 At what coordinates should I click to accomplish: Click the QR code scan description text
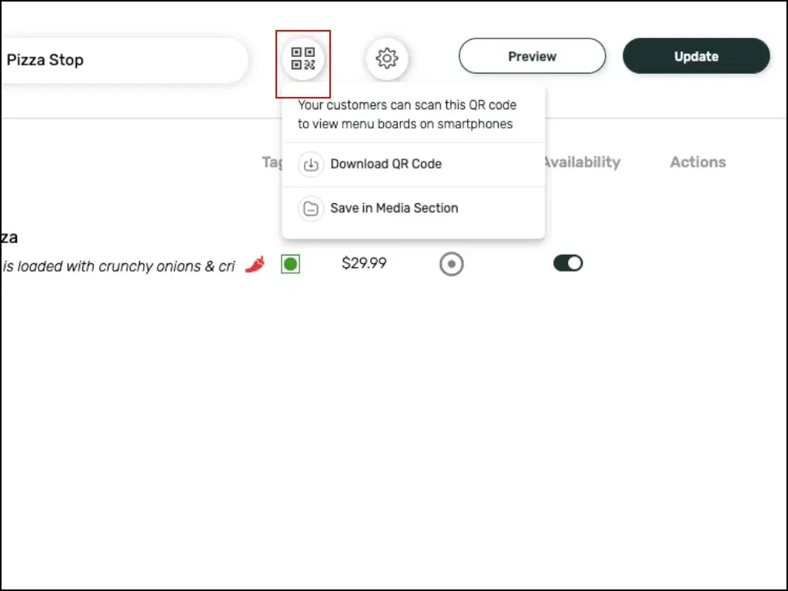tap(406, 114)
